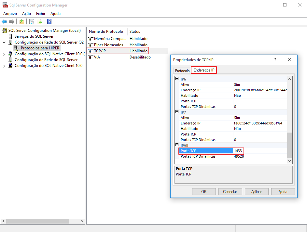Select the Serviços do SQL Server node
Screen dimensions: 307x232
tap(34, 36)
